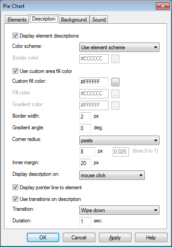Disable Display pointer line to element
The height and width of the screenshot is (247, 172).
click(x=15, y=187)
